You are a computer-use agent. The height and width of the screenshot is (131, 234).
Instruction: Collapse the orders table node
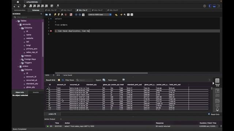point(18,66)
